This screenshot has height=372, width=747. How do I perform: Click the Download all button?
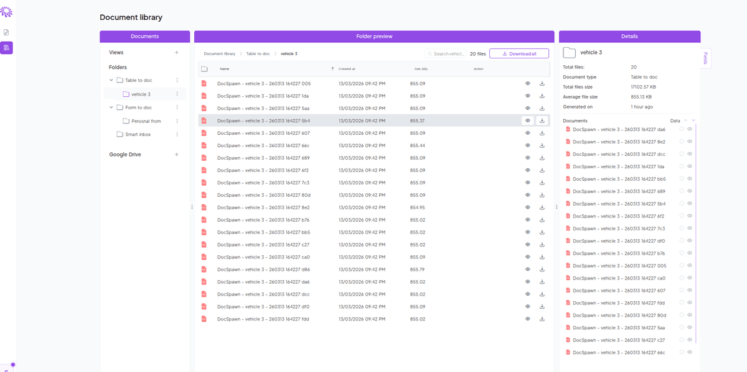pos(519,53)
